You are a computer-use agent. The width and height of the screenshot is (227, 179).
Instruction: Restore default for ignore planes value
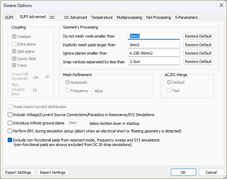point(198,53)
